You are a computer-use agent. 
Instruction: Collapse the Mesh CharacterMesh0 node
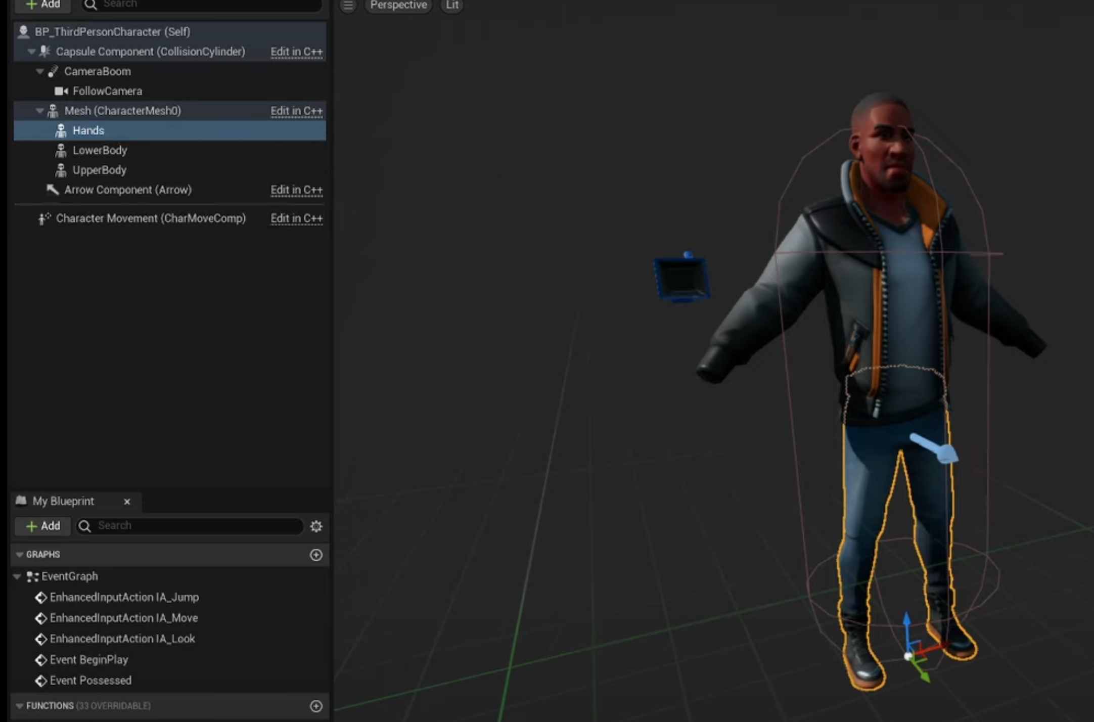39,111
